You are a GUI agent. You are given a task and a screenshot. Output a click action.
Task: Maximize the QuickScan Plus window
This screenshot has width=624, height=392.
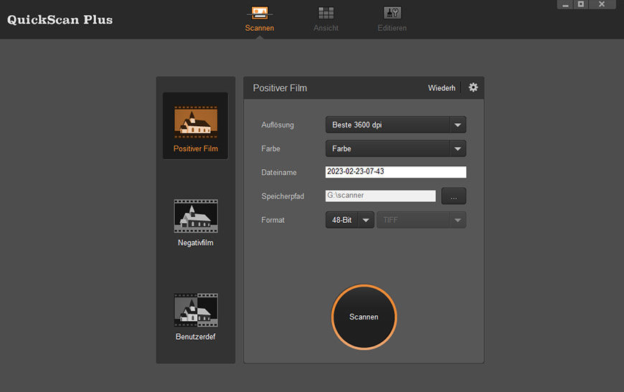pos(581,4)
